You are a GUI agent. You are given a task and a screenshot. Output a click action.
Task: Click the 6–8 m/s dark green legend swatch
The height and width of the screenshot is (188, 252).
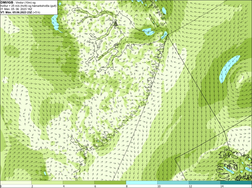tap(110, 183)
